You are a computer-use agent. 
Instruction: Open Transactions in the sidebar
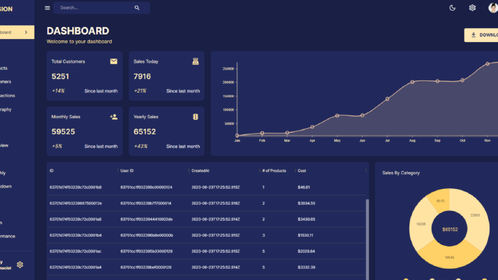(8, 95)
